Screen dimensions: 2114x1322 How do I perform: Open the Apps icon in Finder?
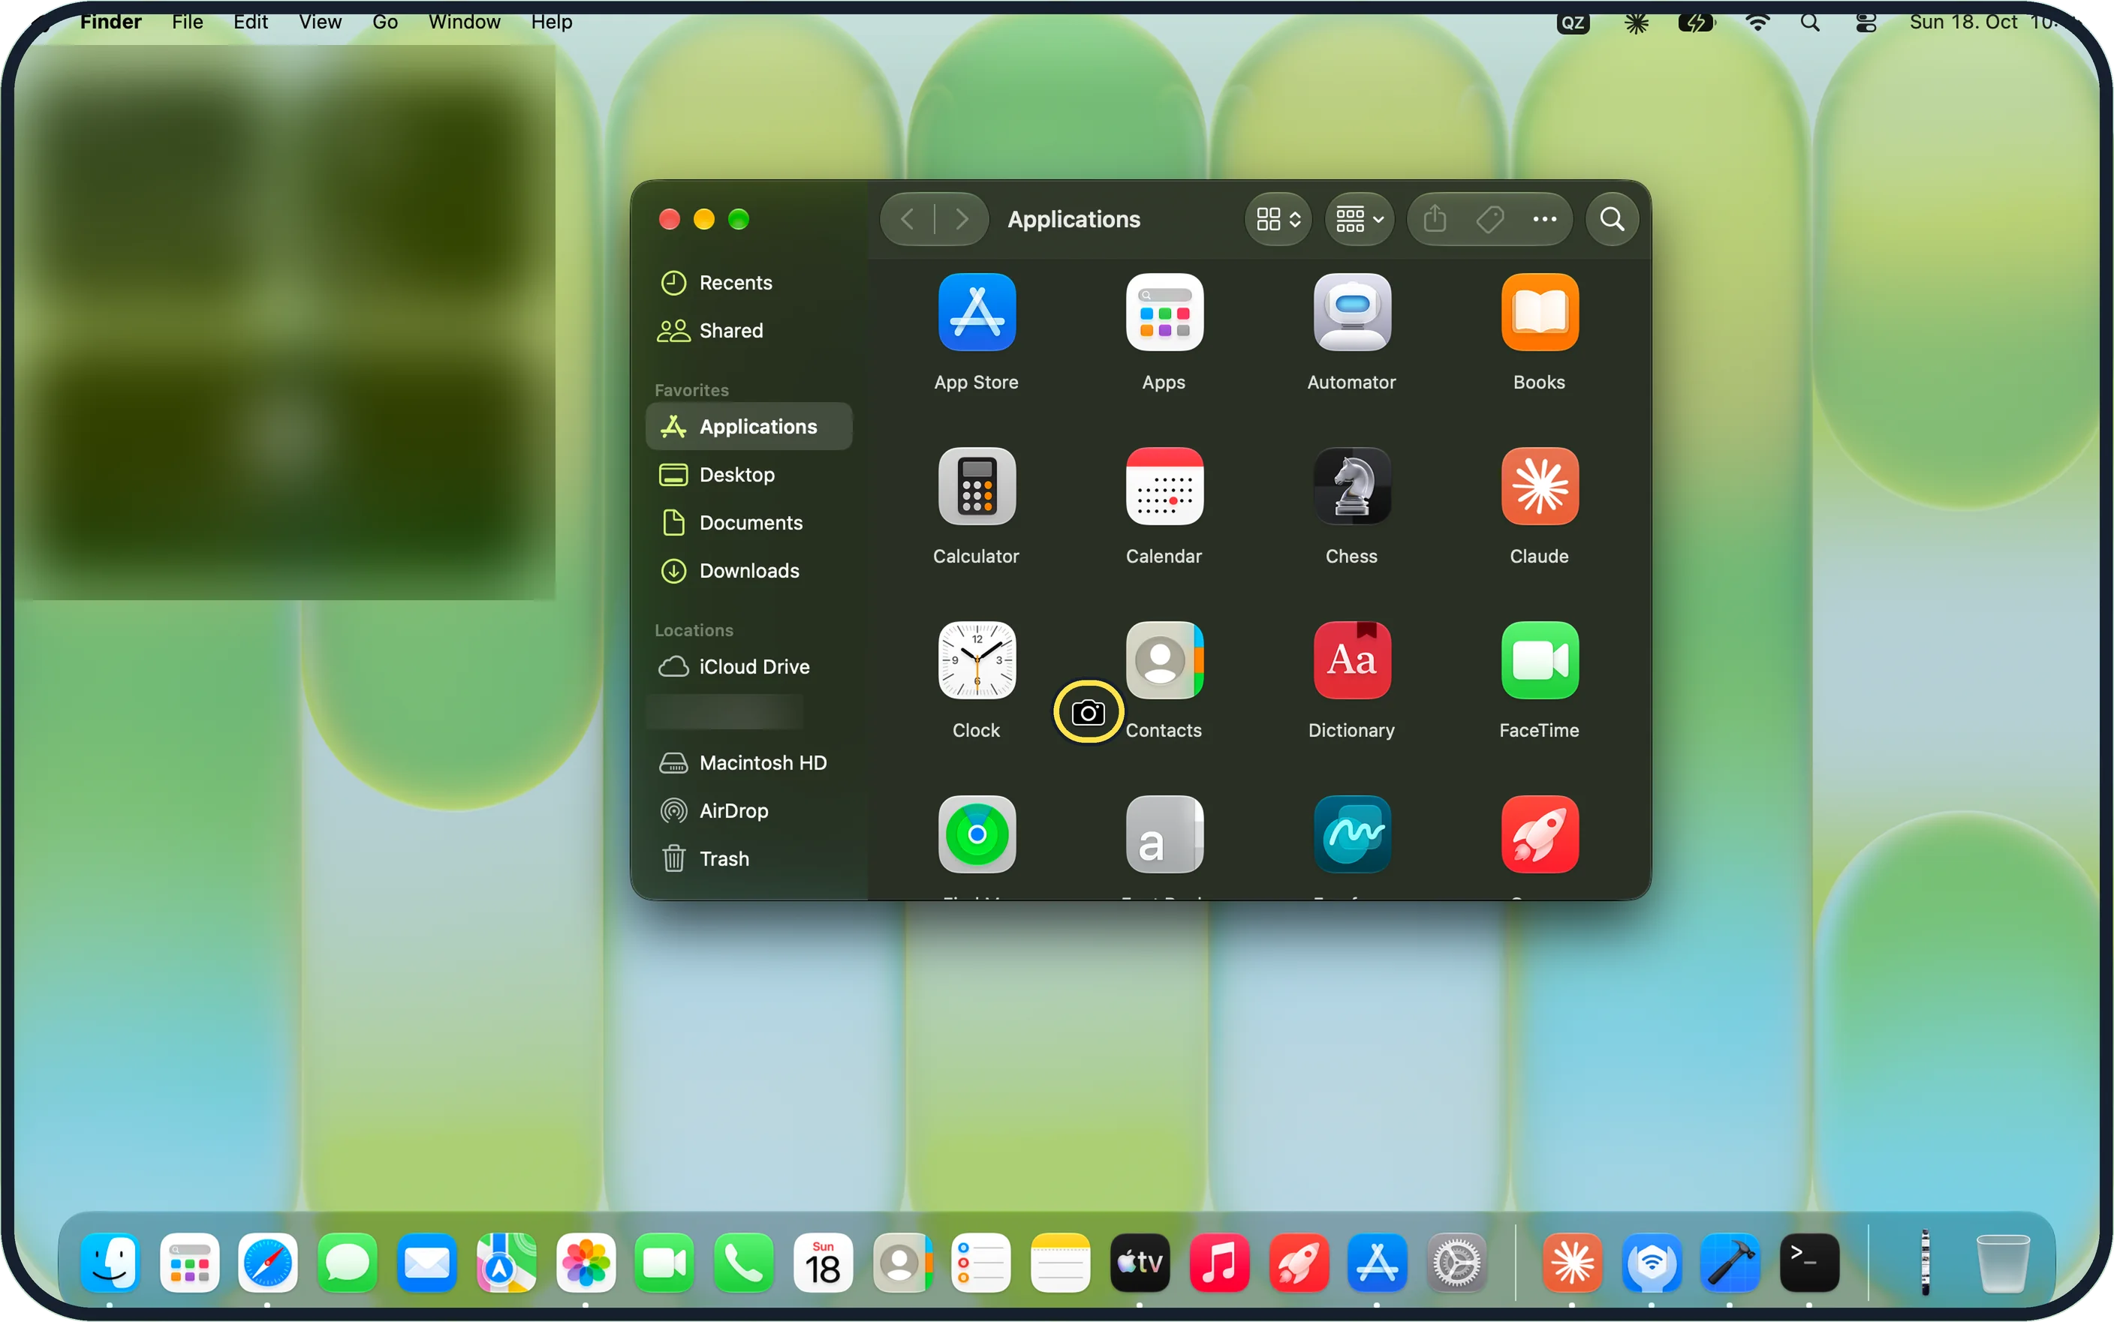tap(1164, 312)
